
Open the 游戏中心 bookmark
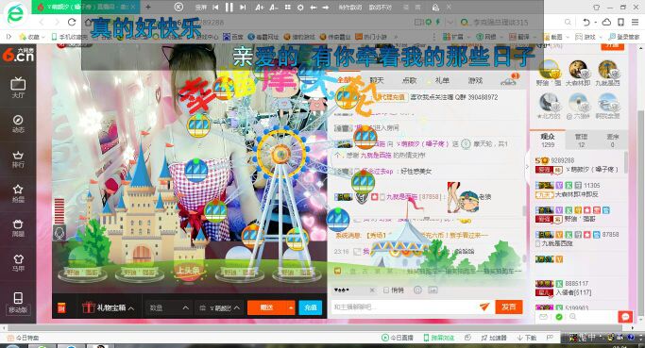coord(204,37)
